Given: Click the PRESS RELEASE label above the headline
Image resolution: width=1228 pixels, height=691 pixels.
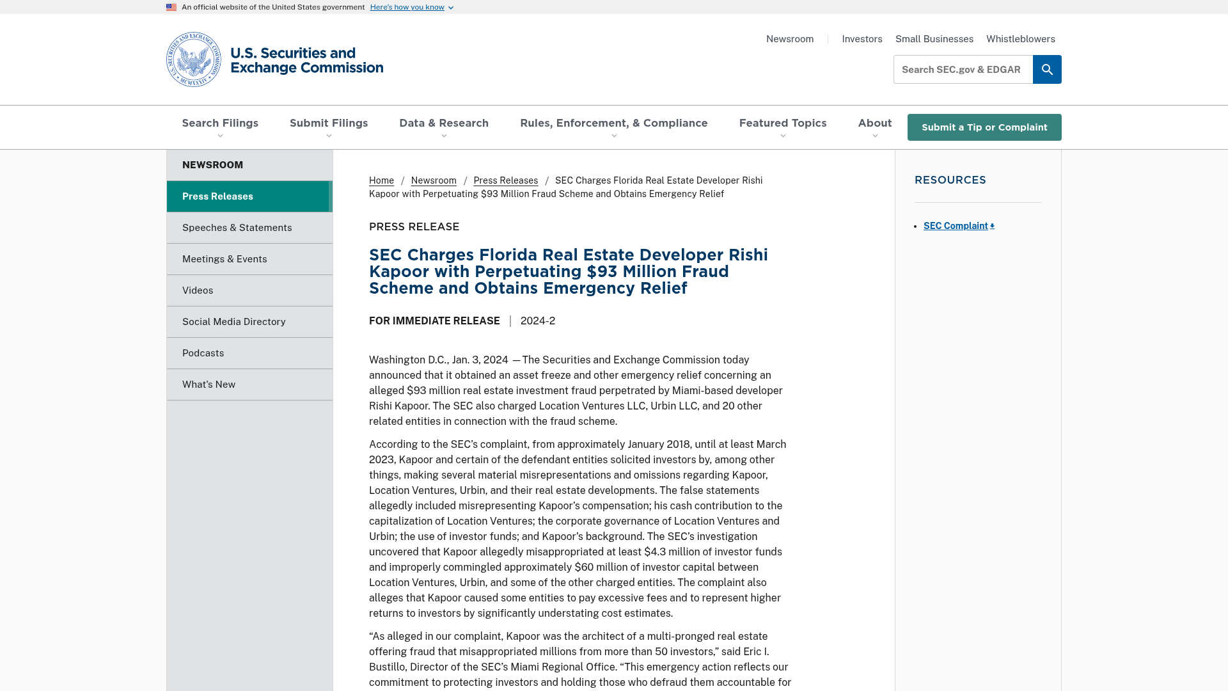Looking at the screenshot, I should (x=414, y=227).
